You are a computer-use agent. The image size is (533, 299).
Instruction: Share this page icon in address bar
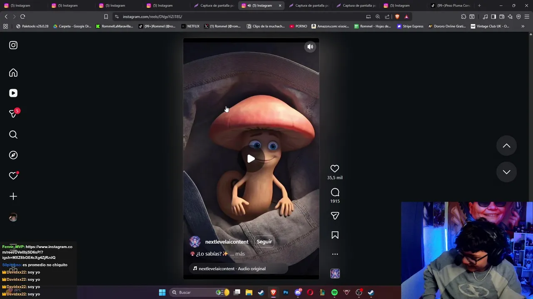(387, 17)
